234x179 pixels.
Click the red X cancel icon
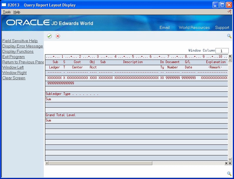tap(58, 36)
